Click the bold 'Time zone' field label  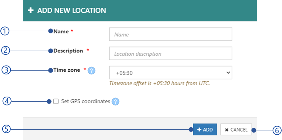click(67, 70)
